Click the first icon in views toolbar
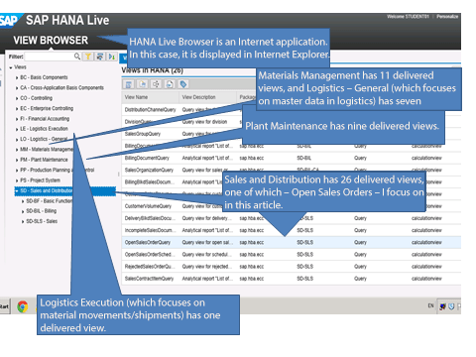This screenshot has width=476, height=357. tap(129, 84)
